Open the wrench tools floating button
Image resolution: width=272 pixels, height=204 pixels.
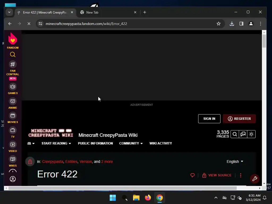click(x=254, y=179)
